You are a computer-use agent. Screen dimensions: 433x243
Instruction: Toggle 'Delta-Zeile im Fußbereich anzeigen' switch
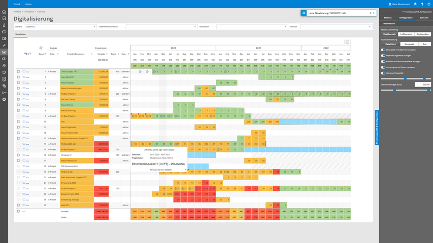pos(383,50)
